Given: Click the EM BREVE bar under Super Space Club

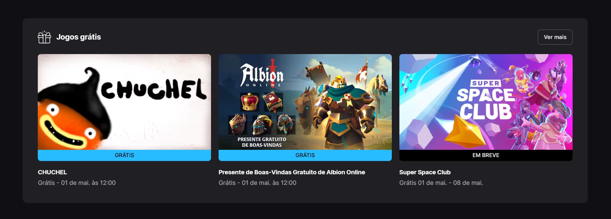Looking at the screenshot, I should point(486,155).
